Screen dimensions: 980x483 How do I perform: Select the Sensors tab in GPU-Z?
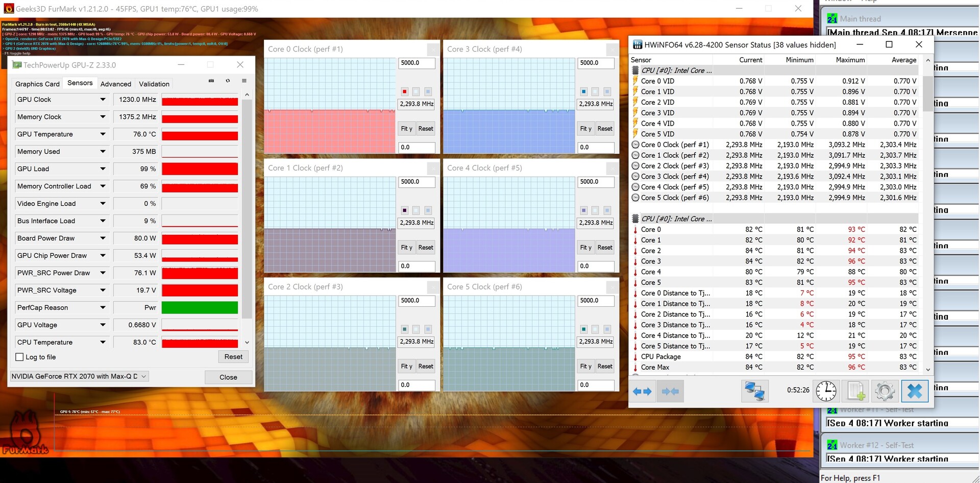[x=80, y=83]
